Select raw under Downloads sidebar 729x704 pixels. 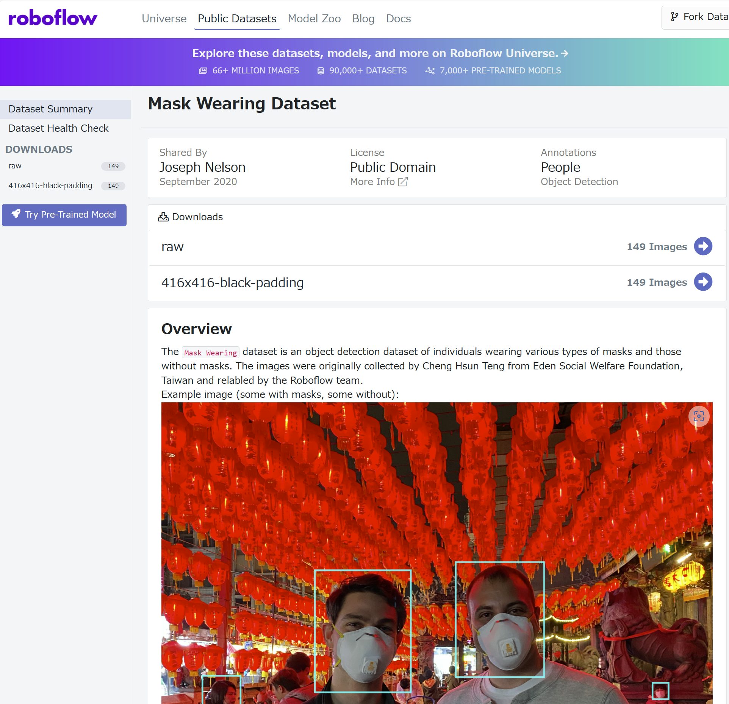coord(16,166)
